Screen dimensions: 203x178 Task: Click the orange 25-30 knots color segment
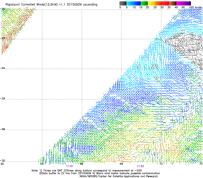pyautogui.click(x=159, y=3)
